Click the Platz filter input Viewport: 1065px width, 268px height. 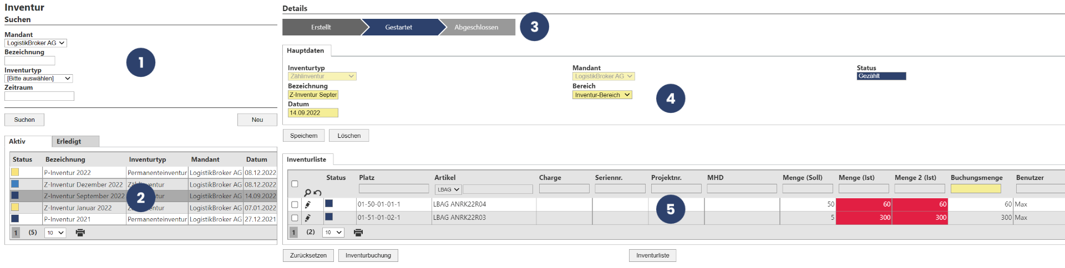coord(394,189)
